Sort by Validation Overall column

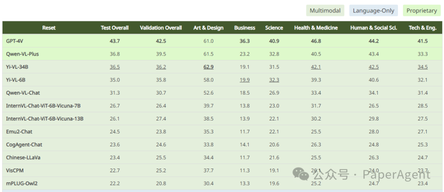pyautogui.click(x=161, y=28)
